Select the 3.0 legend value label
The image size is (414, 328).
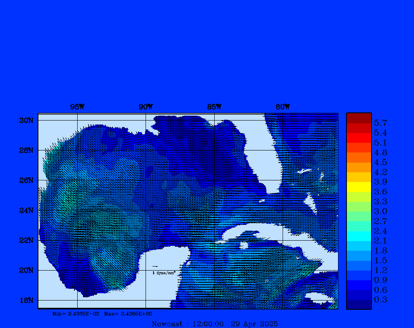click(x=380, y=211)
